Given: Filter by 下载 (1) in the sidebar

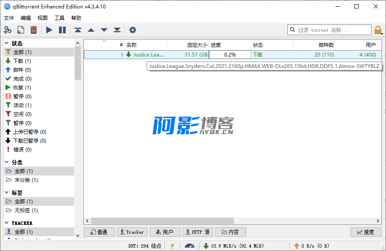Looking at the screenshot, I should tap(39, 61).
